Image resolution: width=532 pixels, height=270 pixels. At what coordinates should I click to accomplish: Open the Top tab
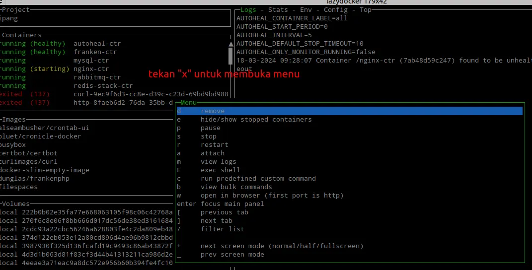pos(365,9)
